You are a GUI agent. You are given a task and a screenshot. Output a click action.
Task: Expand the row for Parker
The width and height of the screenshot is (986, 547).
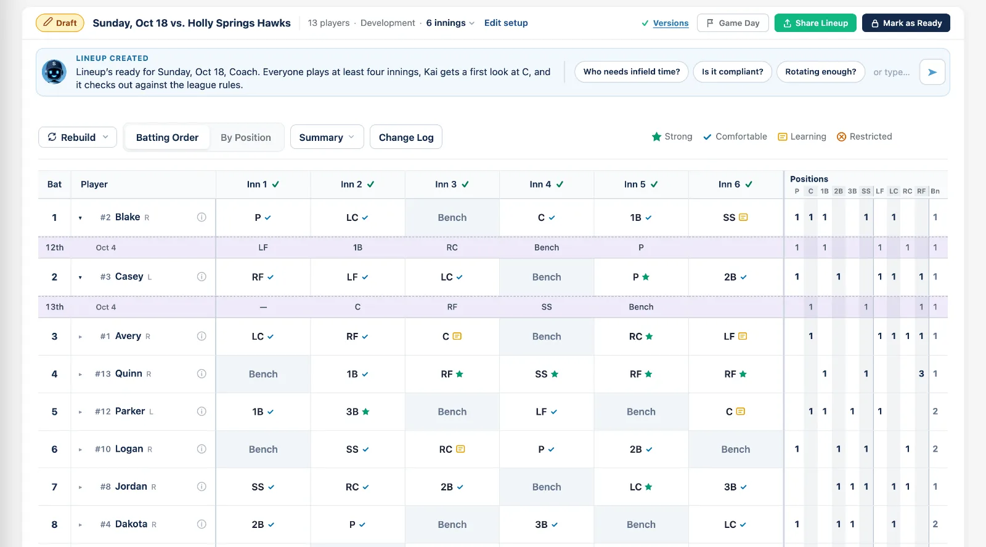[x=80, y=412]
